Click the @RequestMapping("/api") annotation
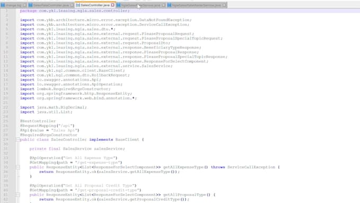The height and width of the screenshot is (203, 360). pos(47,125)
